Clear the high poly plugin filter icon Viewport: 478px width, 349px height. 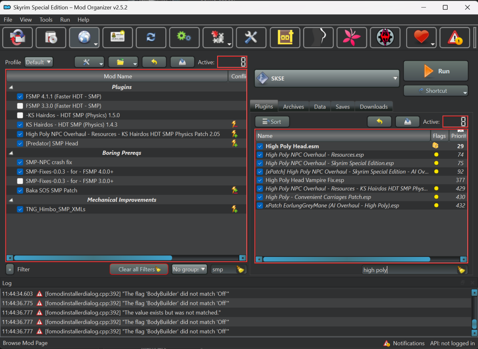click(x=461, y=270)
